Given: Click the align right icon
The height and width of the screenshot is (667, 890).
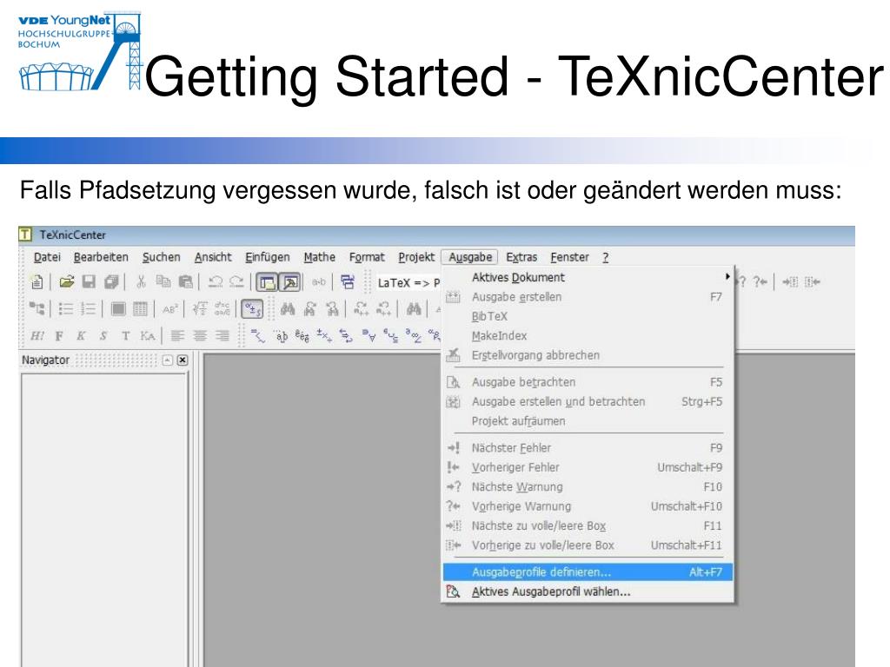Looking at the screenshot, I should pos(222,336).
